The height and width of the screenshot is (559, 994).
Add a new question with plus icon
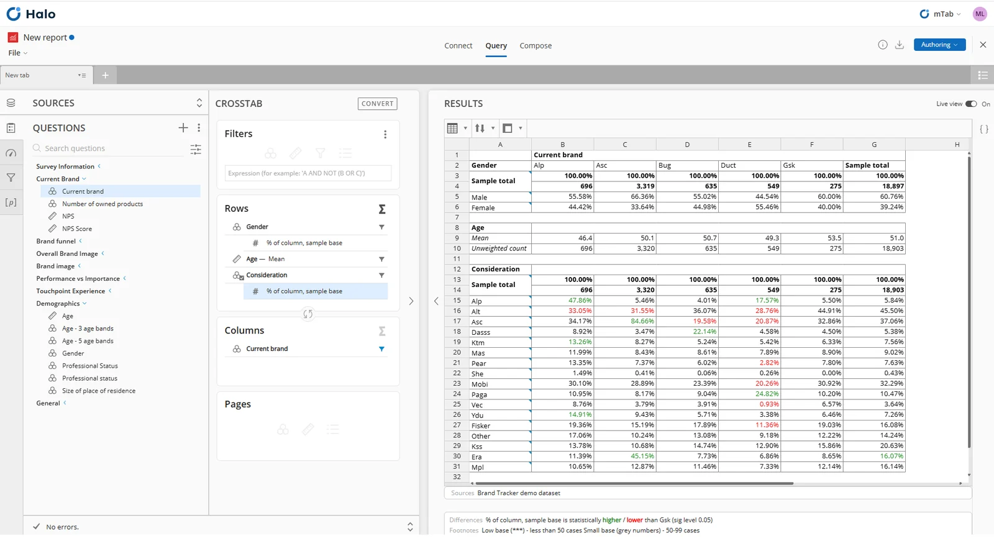(183, 128)
